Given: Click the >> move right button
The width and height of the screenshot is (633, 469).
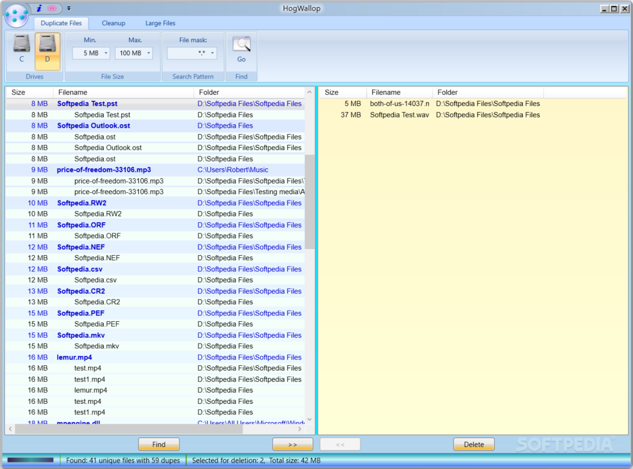Looking at the screenshot, I should coord(292,444).
